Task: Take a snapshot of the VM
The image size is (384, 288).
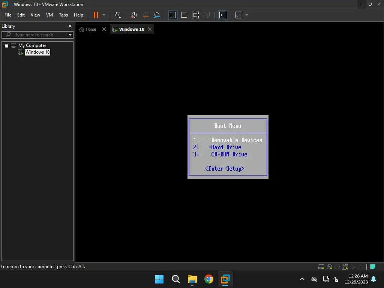Action: [x=134, y=15]
